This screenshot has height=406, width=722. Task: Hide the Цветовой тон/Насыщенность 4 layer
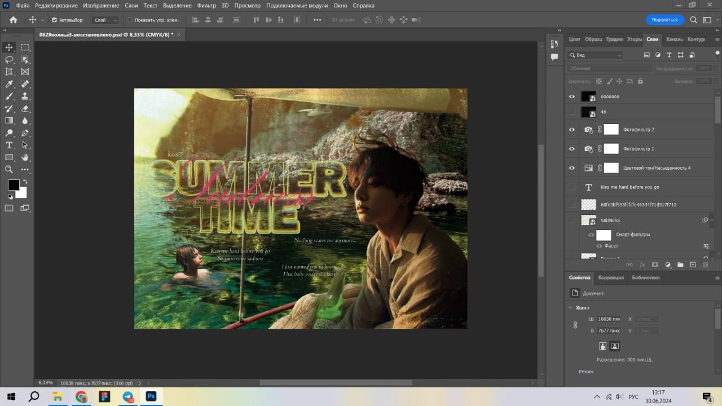click(572, 167)
